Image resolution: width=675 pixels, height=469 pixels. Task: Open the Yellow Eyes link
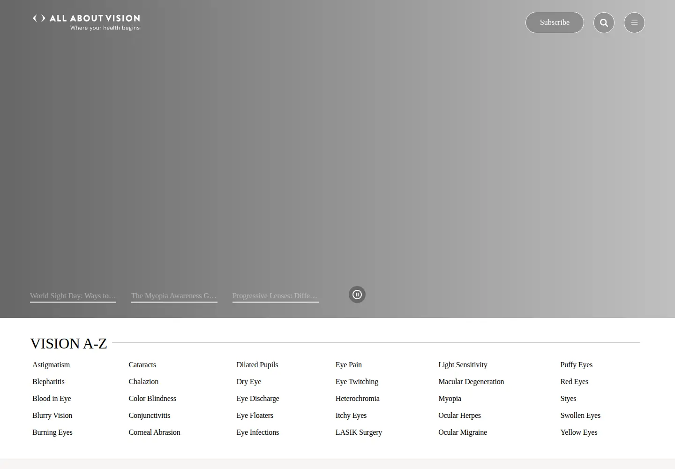pos(579,432)
